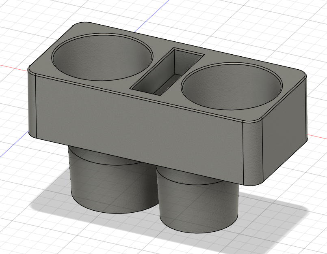Click the blue axis line at top
Screen dimensions: 327x254
[x=152, y=16]
